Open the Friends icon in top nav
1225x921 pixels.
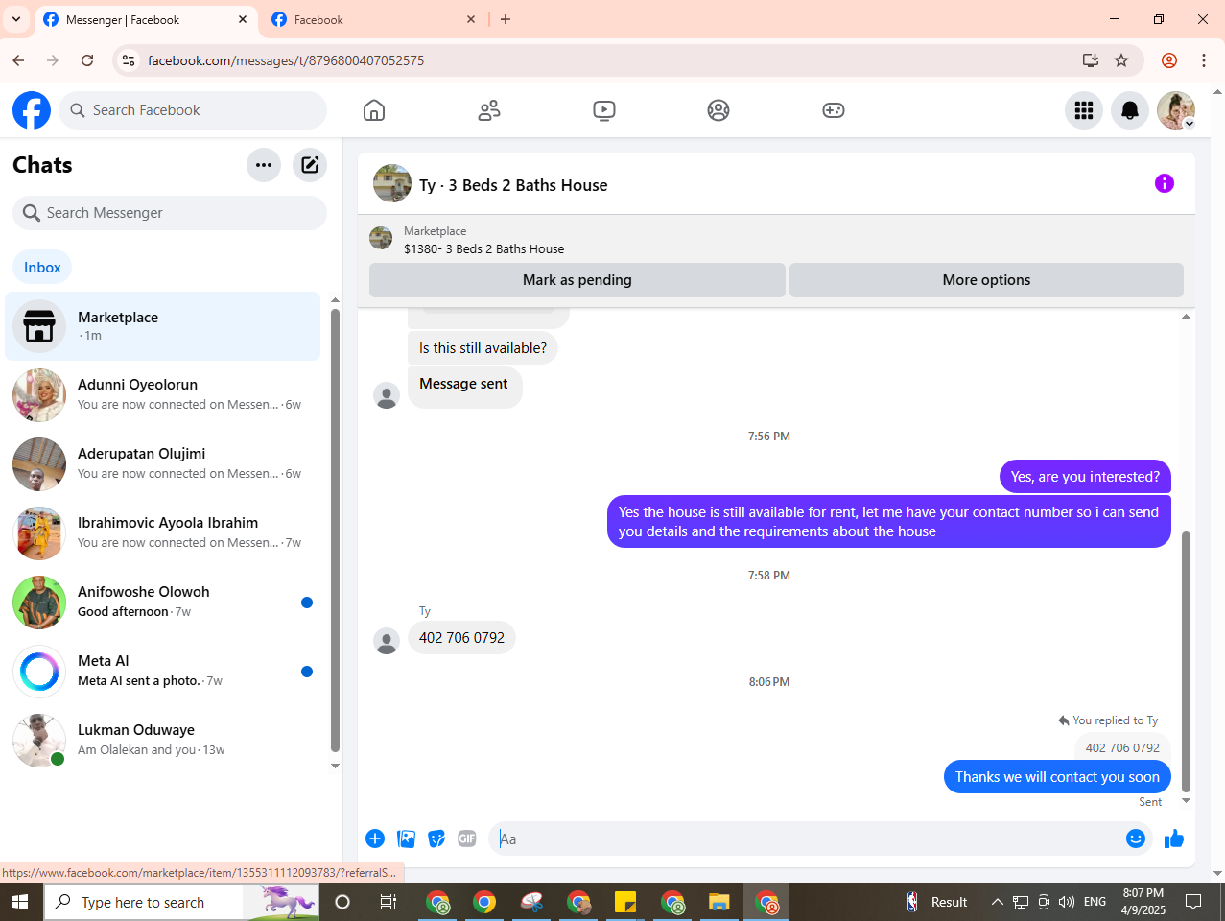click(x=489, y=110)
